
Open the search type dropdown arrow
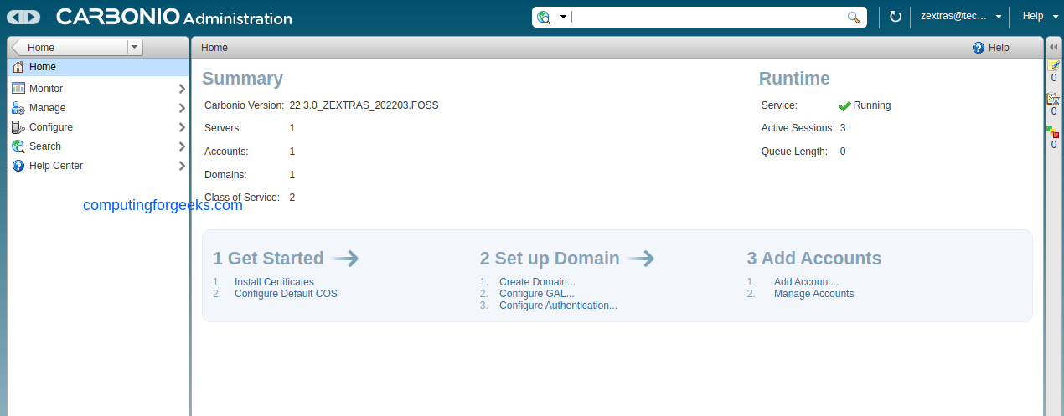pyautogui.click(x=563, y=17)
